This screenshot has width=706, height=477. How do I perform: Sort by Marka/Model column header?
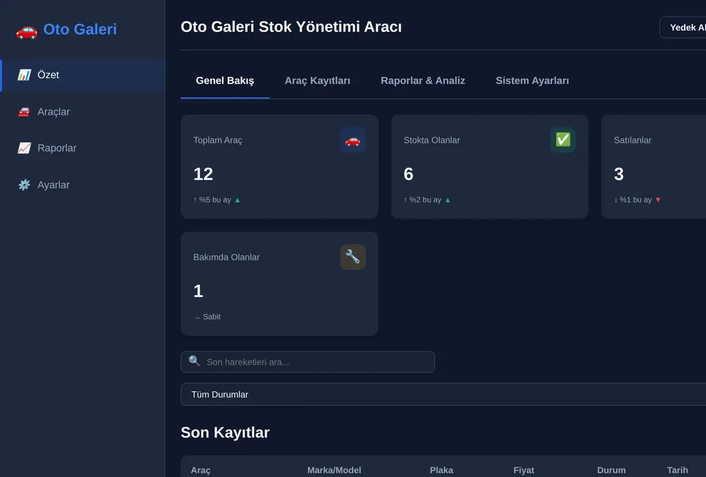334,470
